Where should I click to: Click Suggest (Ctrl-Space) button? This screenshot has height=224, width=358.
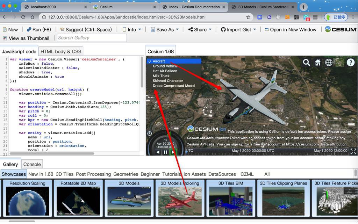(x=86, y=29)
